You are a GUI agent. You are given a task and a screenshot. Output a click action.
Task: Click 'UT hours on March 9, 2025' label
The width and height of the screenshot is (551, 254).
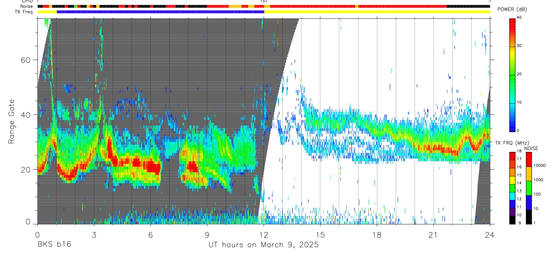click(x=263, y=245)
